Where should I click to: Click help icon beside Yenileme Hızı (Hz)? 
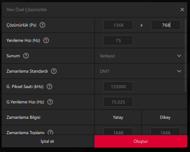click(x=46, y=40)
